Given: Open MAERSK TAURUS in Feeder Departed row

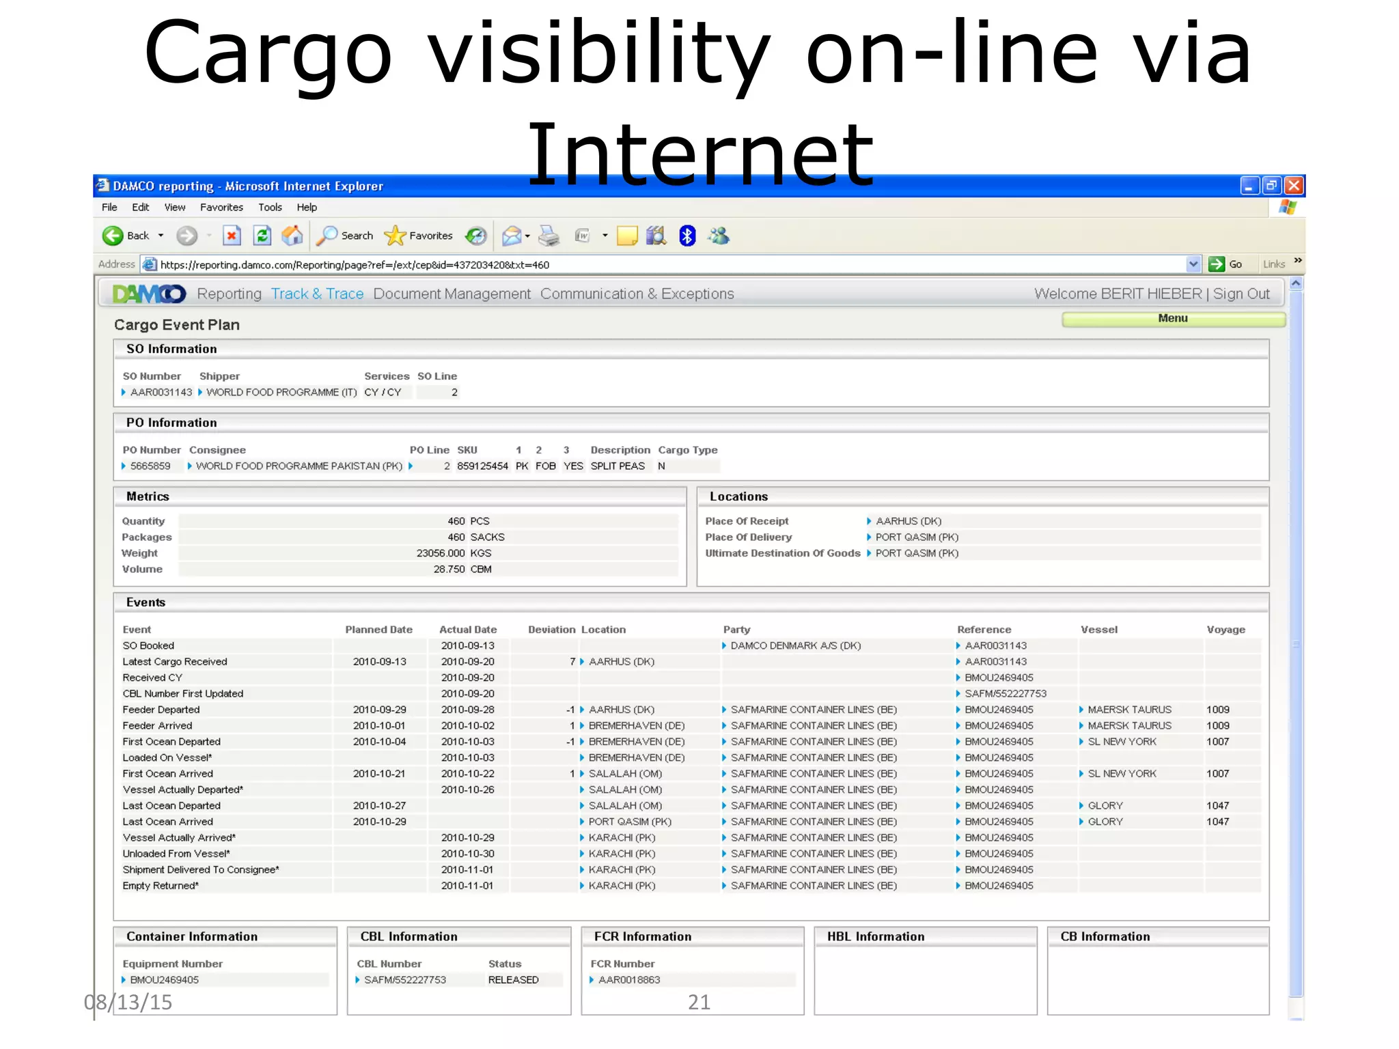Looking at the screenshot, I should (x=1129, y=710).
